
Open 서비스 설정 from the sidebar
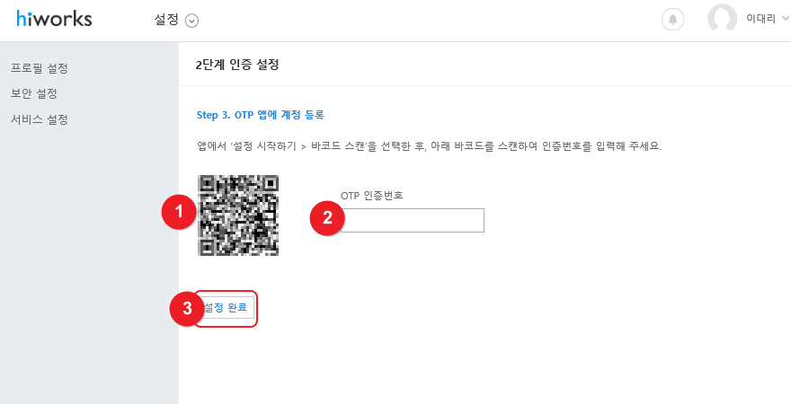point(40,120)
